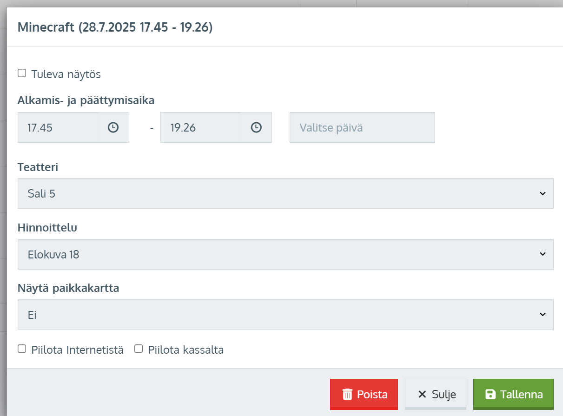Open the Teatteri dropdown showing Sali 5
Screen dimensions: 563x416
point(285,193)
